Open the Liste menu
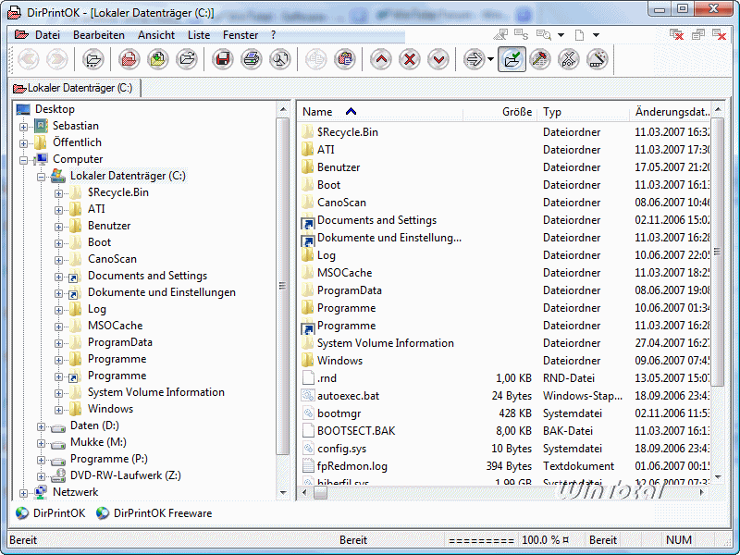 199,35
